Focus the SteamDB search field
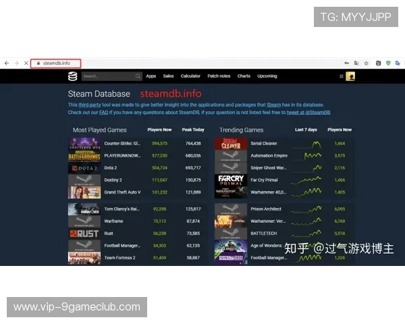The image size is (405, 324). pos(108,76)
